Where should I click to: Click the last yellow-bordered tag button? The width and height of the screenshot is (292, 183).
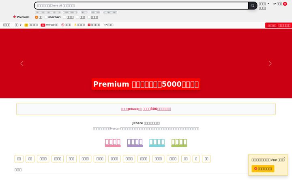tap(206, 159)
